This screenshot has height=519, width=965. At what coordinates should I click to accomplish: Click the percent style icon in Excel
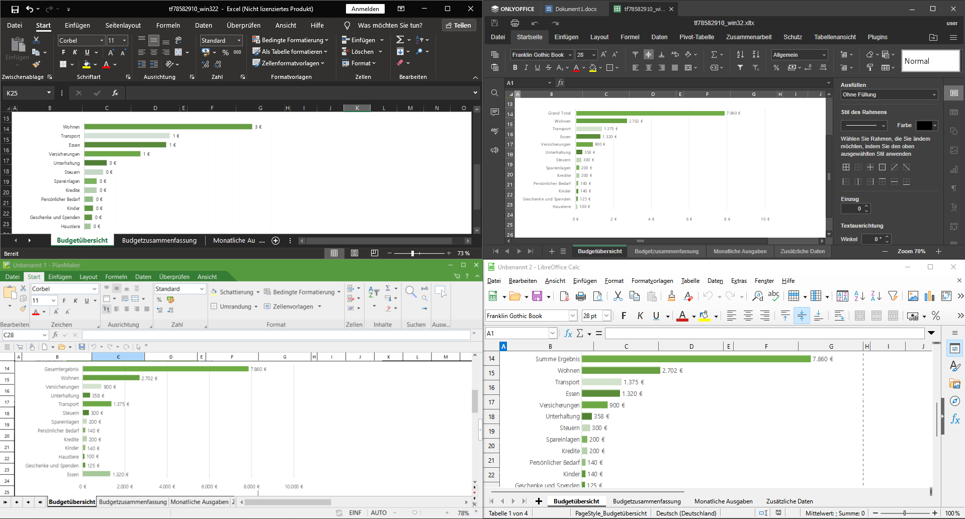tap(225, 52)
